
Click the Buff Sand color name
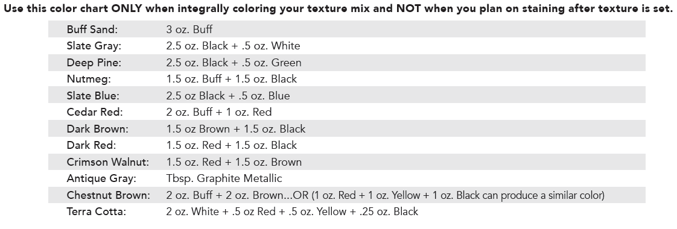92,30
